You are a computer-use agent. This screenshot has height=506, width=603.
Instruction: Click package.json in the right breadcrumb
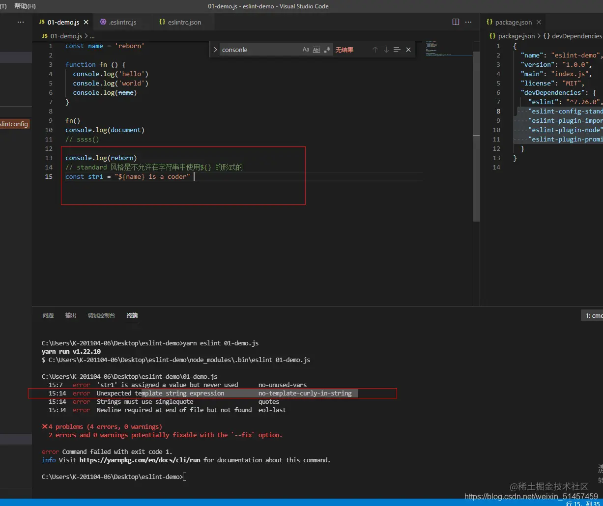517,36
